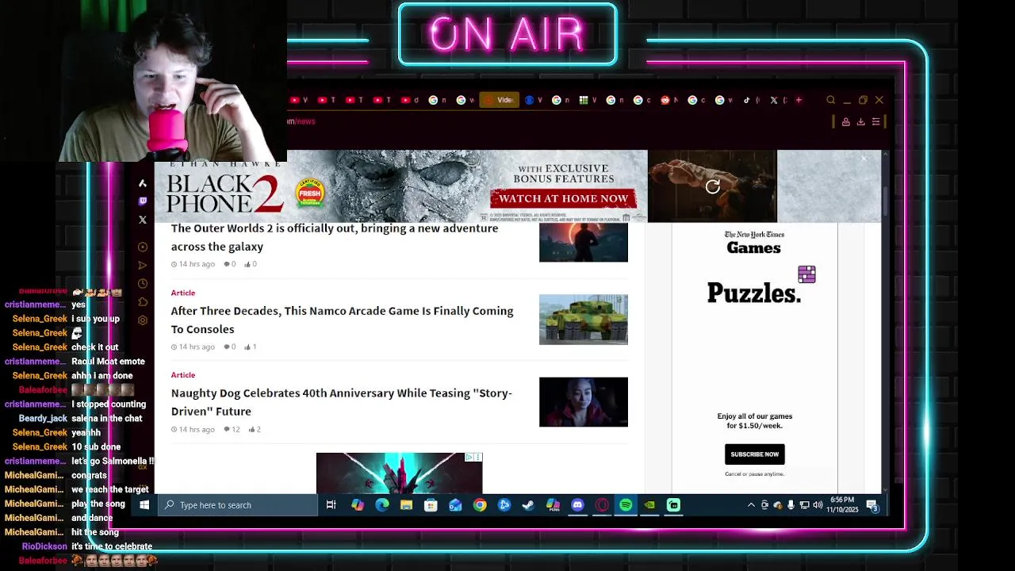Click the 'Subscribe Now' NYT Games button
Image resolution: width=1015 pixels, height=571 pixels.
(754, 454)
